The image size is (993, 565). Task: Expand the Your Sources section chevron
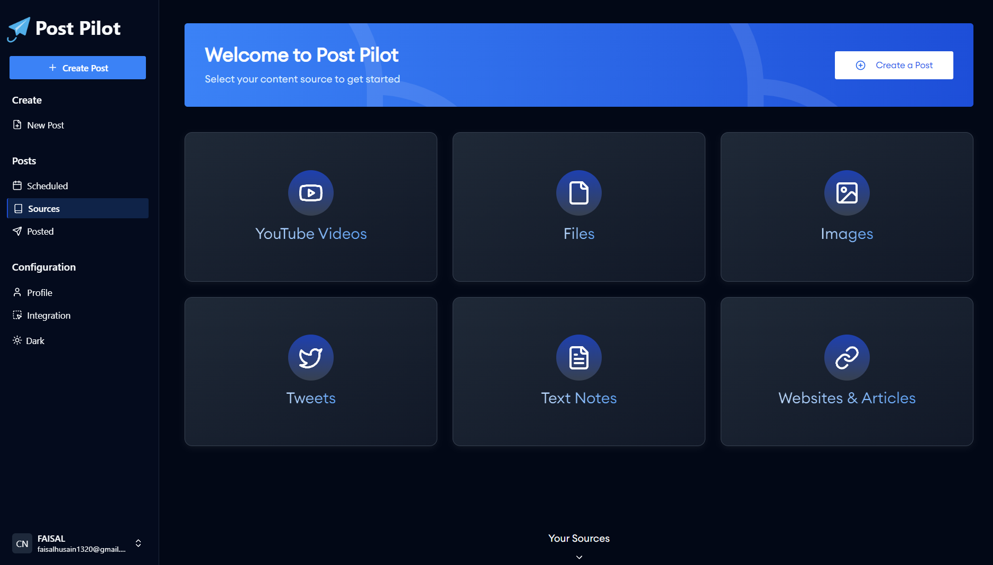pos(579,557)
